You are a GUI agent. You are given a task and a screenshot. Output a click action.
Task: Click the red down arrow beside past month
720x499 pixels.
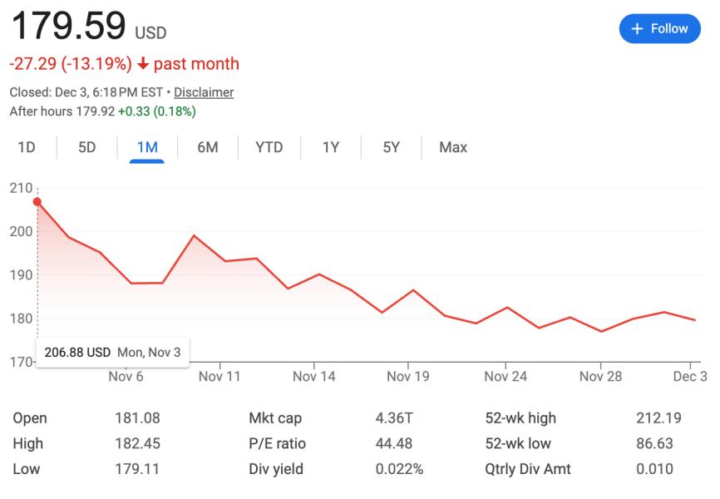click(143, 64)
